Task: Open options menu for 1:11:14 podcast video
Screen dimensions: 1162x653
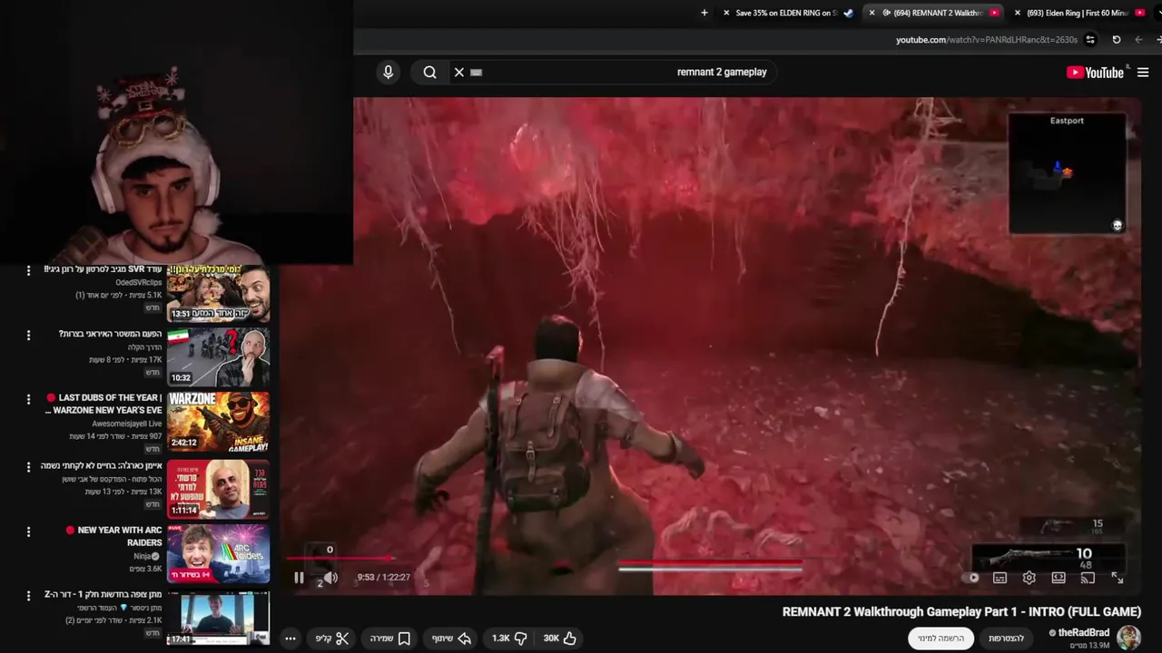Action: [x=28, y=466]
